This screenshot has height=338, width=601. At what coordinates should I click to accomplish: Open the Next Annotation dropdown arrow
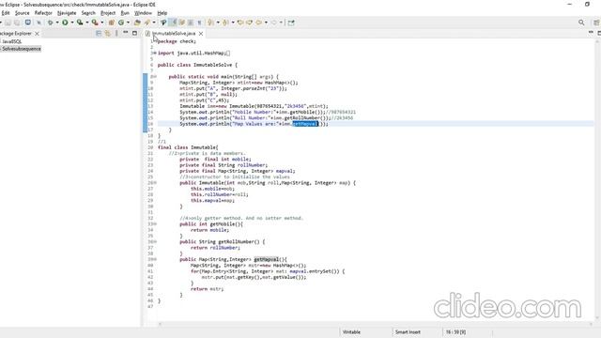pos(218,23)
